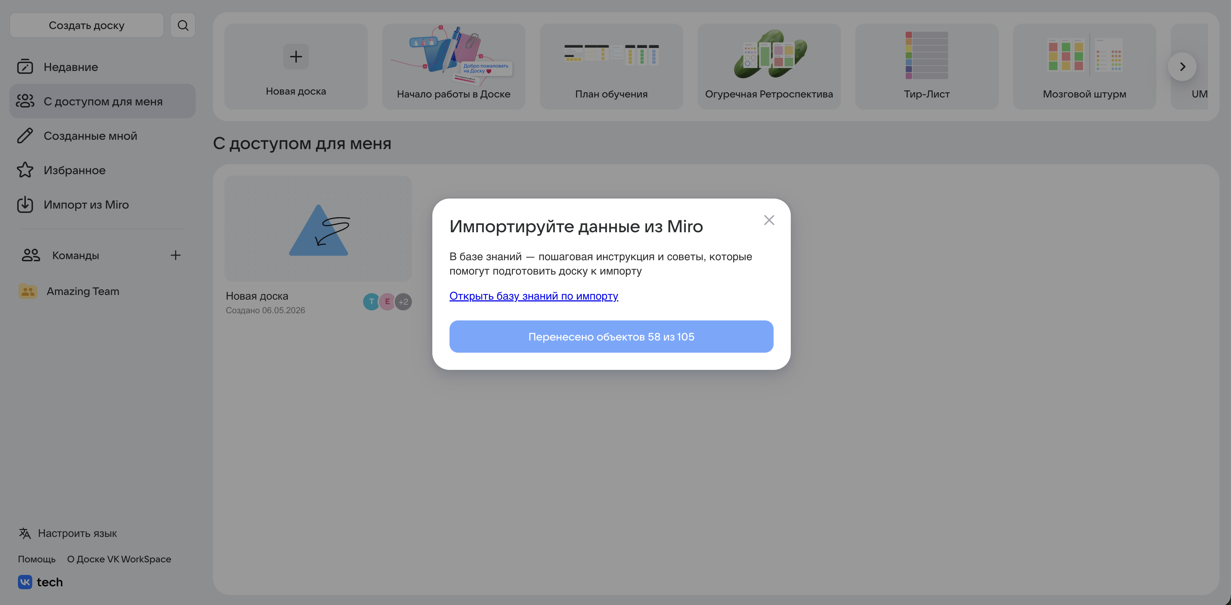Click the Создано 06.05.2026 date text
This screenshot has height=605, width=1231.
pos(265,310)
